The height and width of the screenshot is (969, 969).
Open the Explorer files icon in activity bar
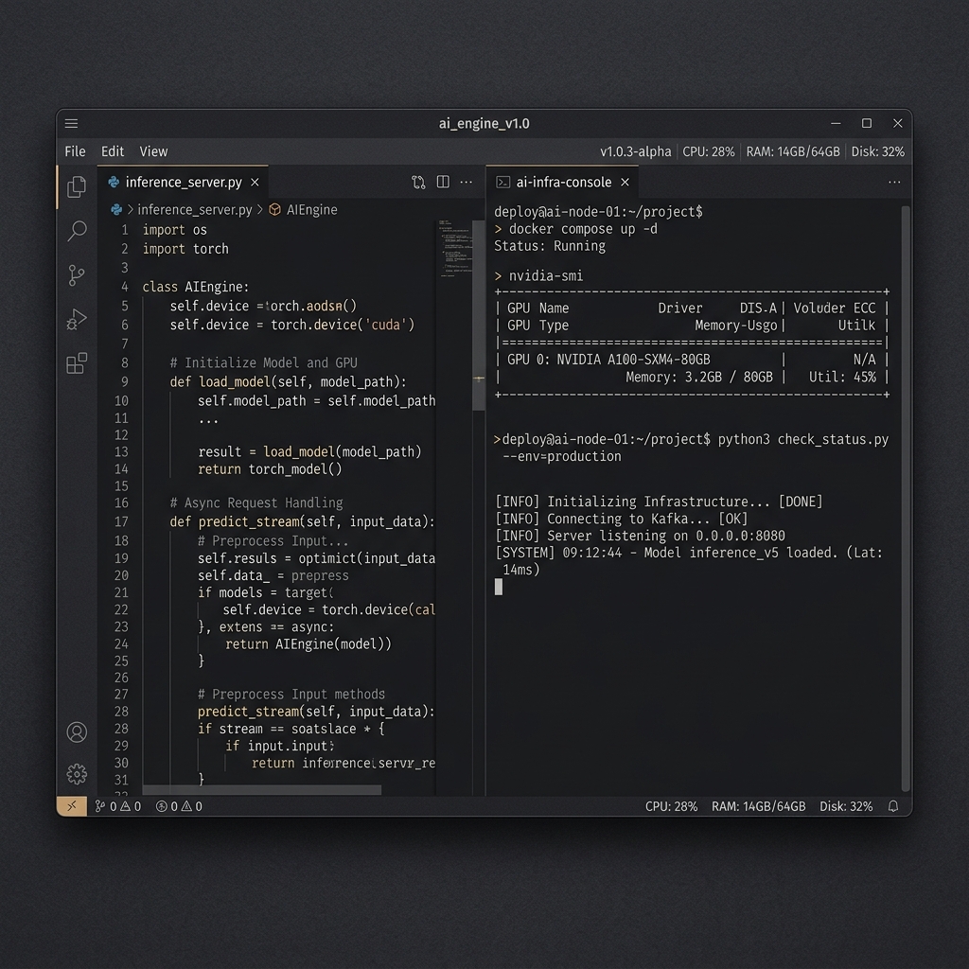click(77, 187)
